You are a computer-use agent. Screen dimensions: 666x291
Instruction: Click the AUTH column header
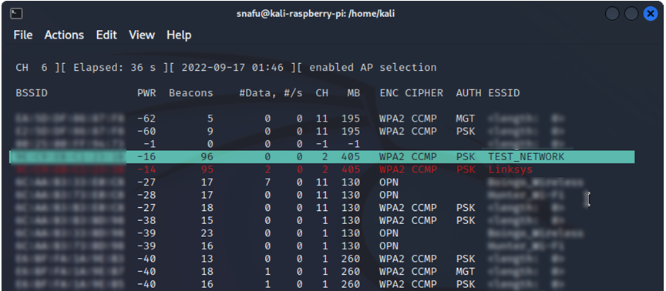(x=469, y=93)
